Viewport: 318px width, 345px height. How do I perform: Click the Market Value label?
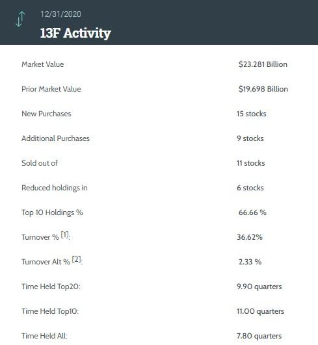(x=43, y=64)
